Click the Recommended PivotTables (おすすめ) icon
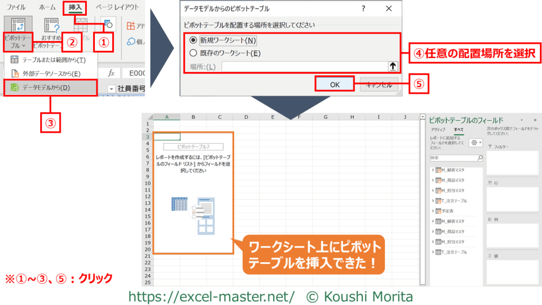 click(51, 26)
